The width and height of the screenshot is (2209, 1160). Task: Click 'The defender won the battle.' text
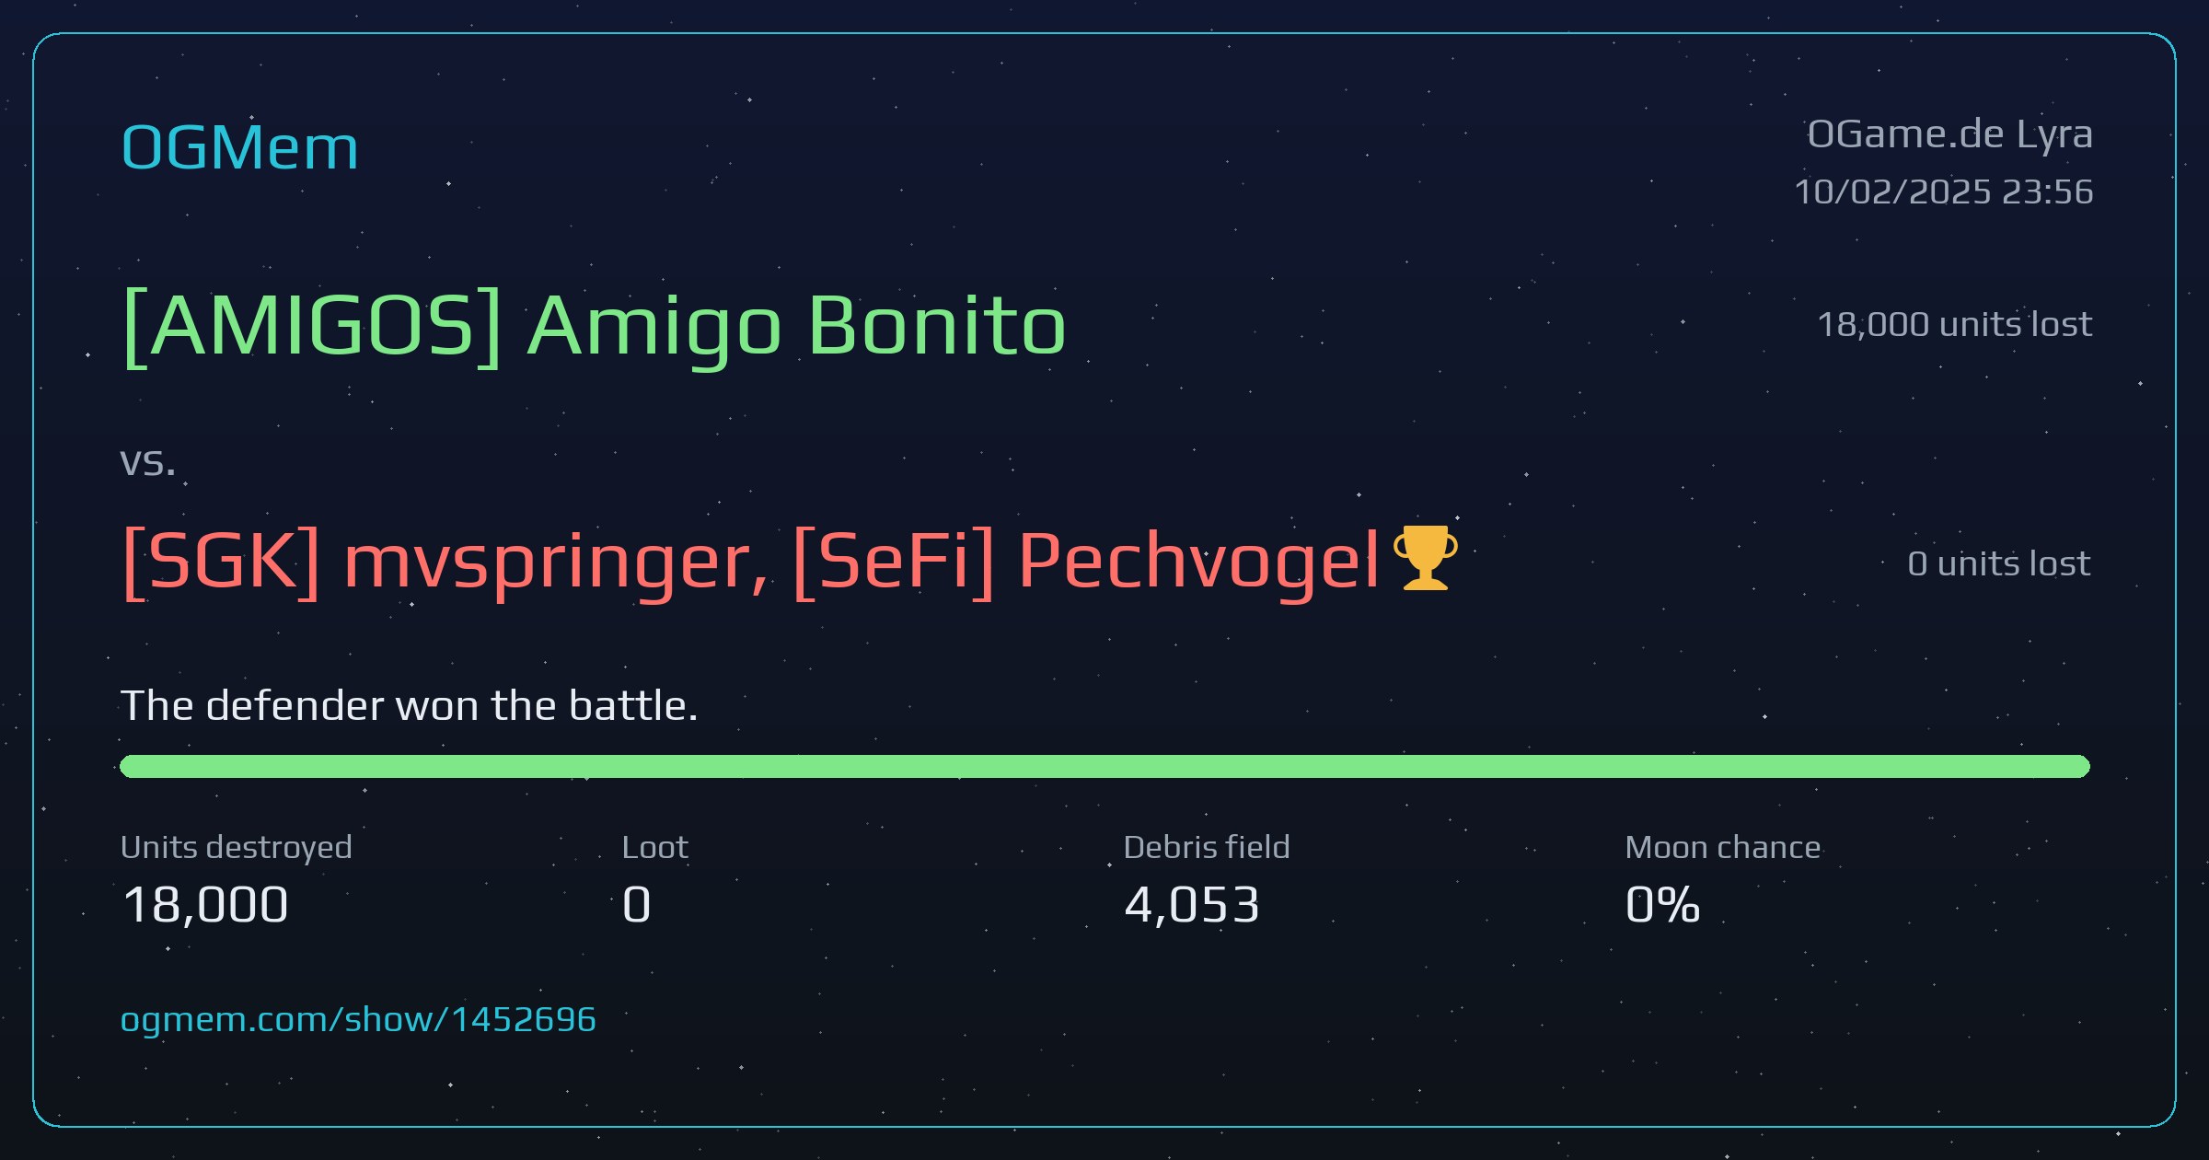(x=410, y=706)
